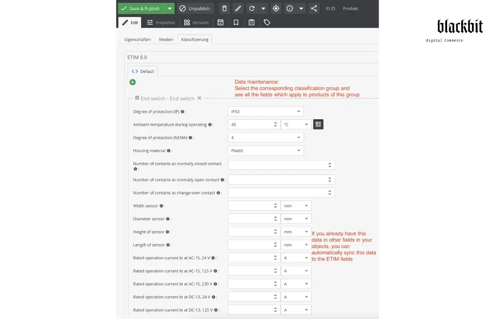Click the Produkt label in toolbar
Image resolution: width=495 pixels, height=319 pixels.
pyautogui.click(x=350, y=9)
